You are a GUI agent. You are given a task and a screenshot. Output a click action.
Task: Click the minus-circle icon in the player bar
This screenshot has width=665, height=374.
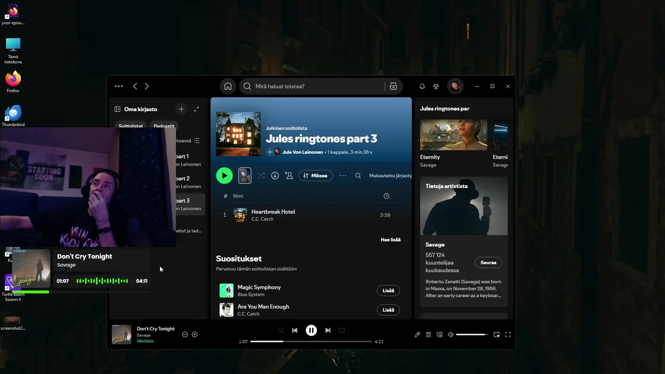185,335
